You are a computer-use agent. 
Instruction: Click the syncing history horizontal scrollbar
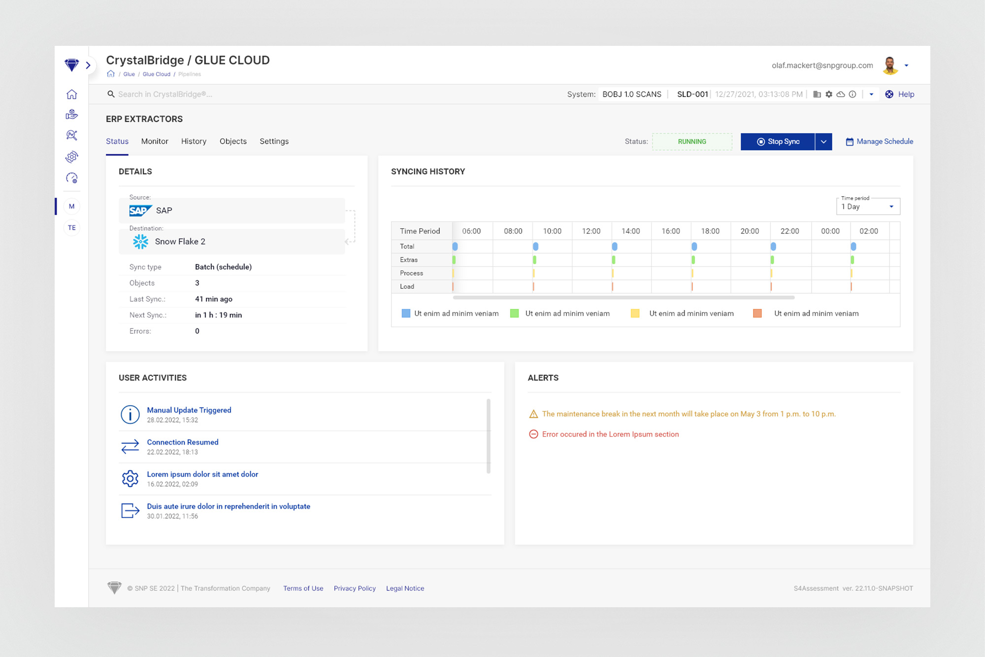(623, 298)
